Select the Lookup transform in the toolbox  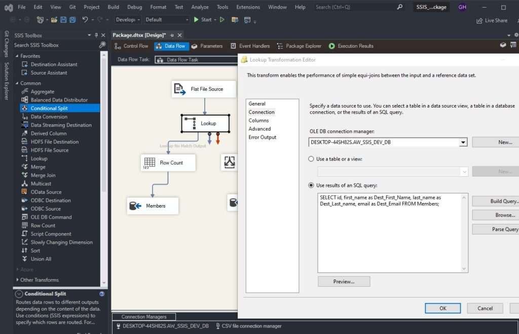pyautogui.click(x=38, y=158)
